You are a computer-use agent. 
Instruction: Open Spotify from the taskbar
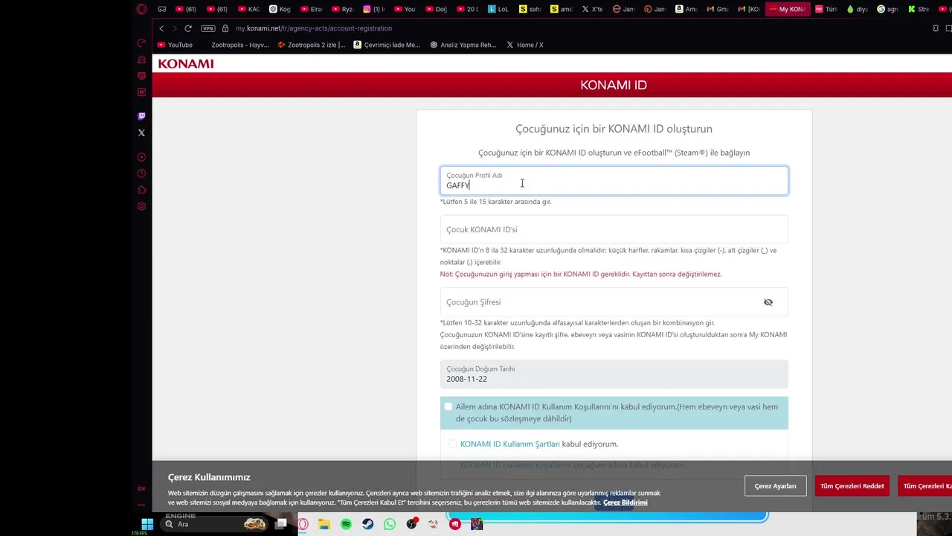(x=346, y=524)
